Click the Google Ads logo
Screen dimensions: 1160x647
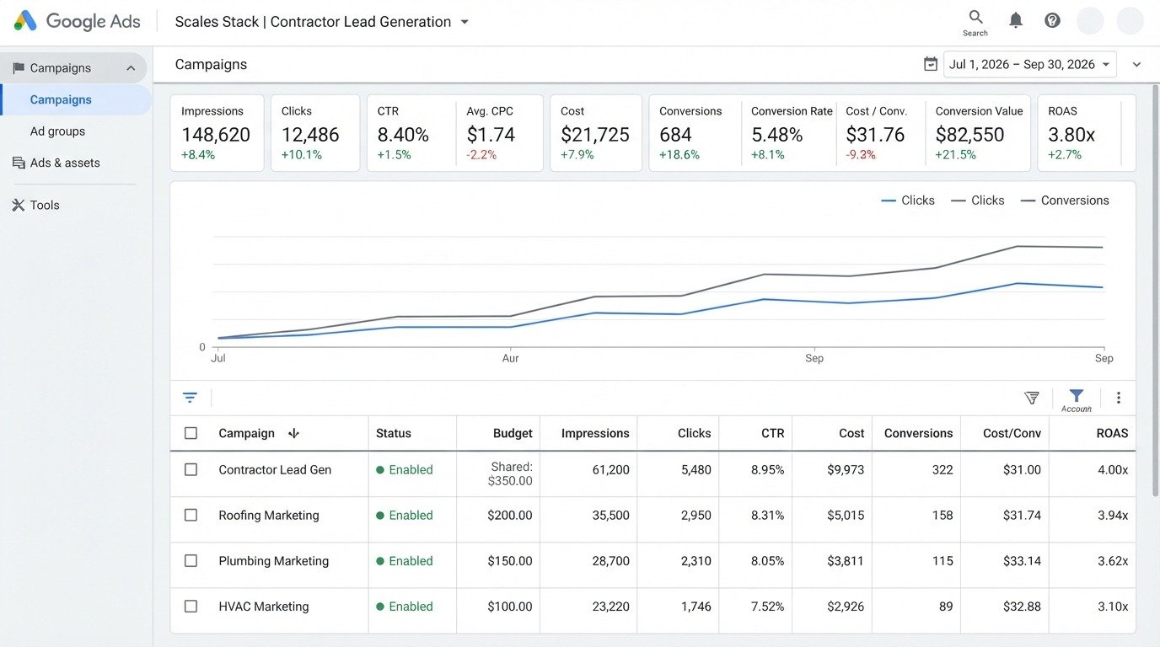[77, 22]
